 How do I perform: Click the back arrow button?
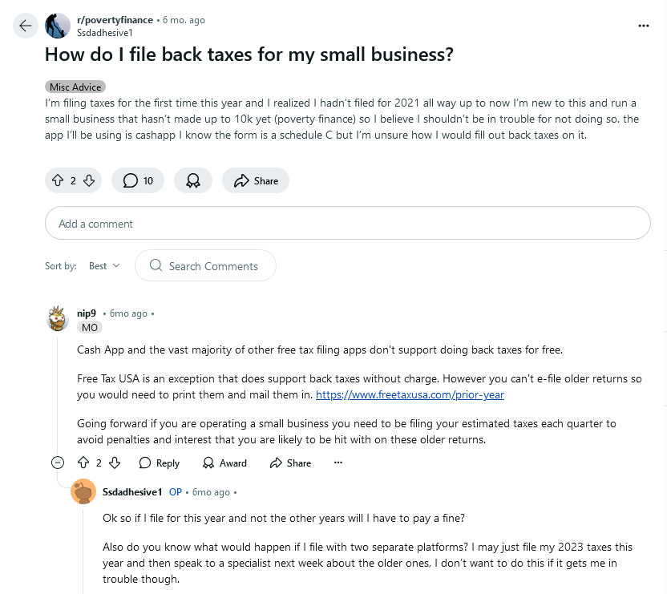point(26,26)
